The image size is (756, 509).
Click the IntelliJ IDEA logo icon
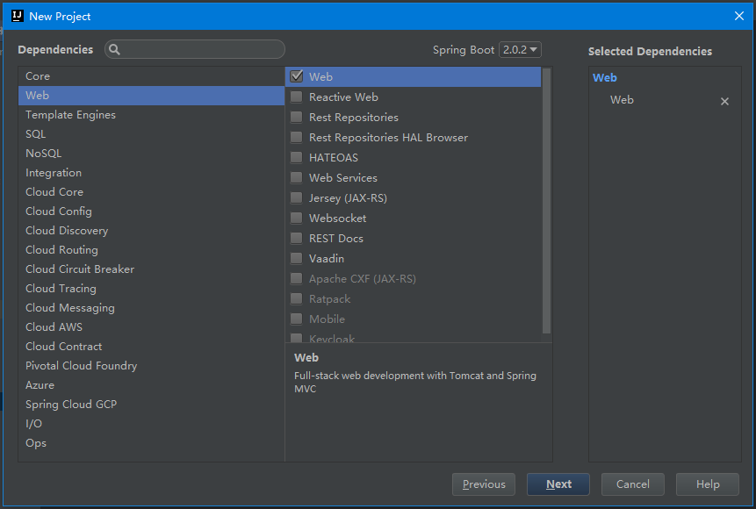point(18,16)
